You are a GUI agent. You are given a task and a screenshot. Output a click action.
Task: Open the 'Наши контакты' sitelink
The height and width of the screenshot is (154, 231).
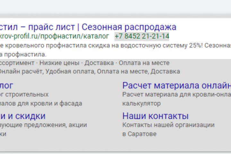pos(155,116)
